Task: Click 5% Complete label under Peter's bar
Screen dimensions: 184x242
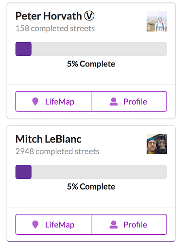Action: (91, 64)
